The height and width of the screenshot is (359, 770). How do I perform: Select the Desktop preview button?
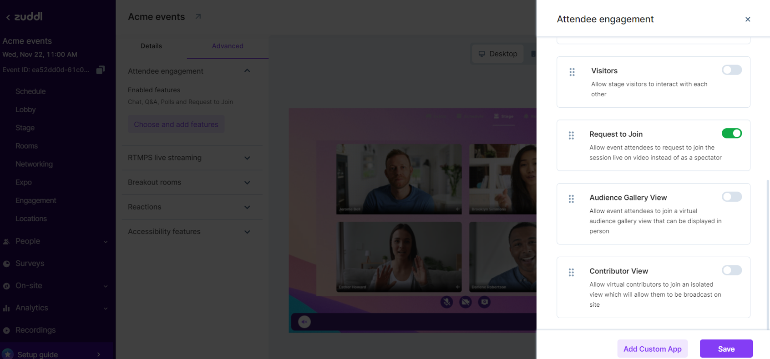[497, 54]
